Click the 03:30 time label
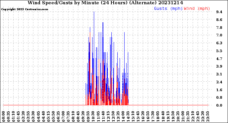 click(33, 116)
